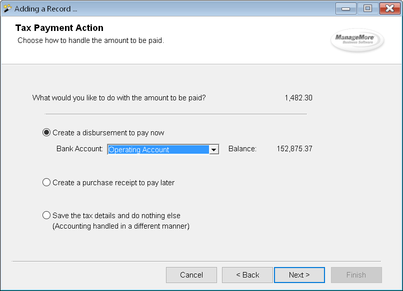
Task: Click the disabled Finish button
Action: click(356, 275)
